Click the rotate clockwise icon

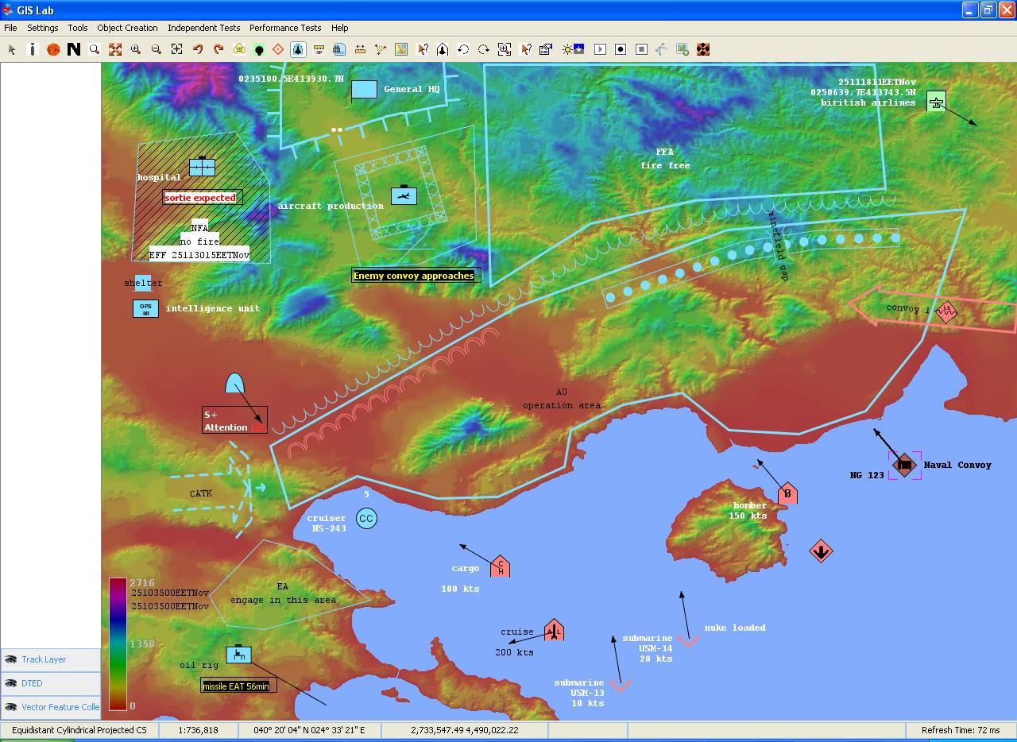click(x=484, y=49)
